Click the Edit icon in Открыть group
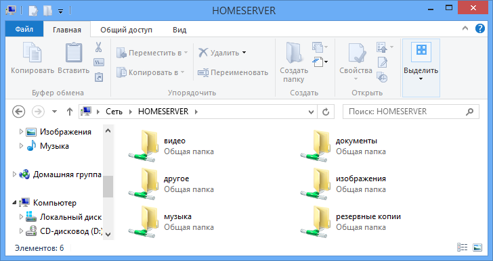Screen dimensions: 493x261 coord(383,62)
